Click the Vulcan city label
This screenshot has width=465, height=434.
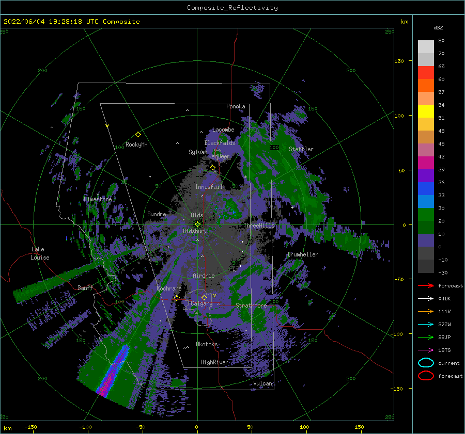[x=262, y=383]
